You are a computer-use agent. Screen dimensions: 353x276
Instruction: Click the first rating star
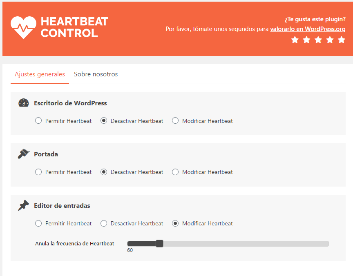coord(295,40)
